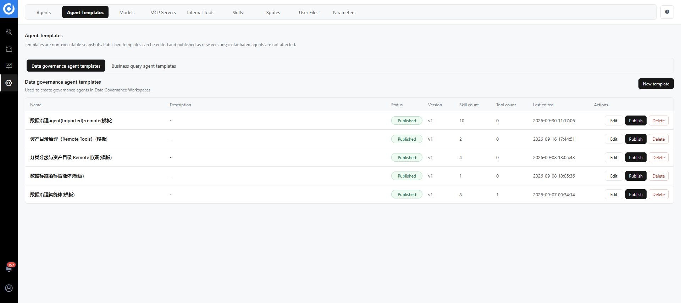The height and width of the screenshot is (303, 681).
Task: Open the user profile icon
Action: [x=9, y=288]
